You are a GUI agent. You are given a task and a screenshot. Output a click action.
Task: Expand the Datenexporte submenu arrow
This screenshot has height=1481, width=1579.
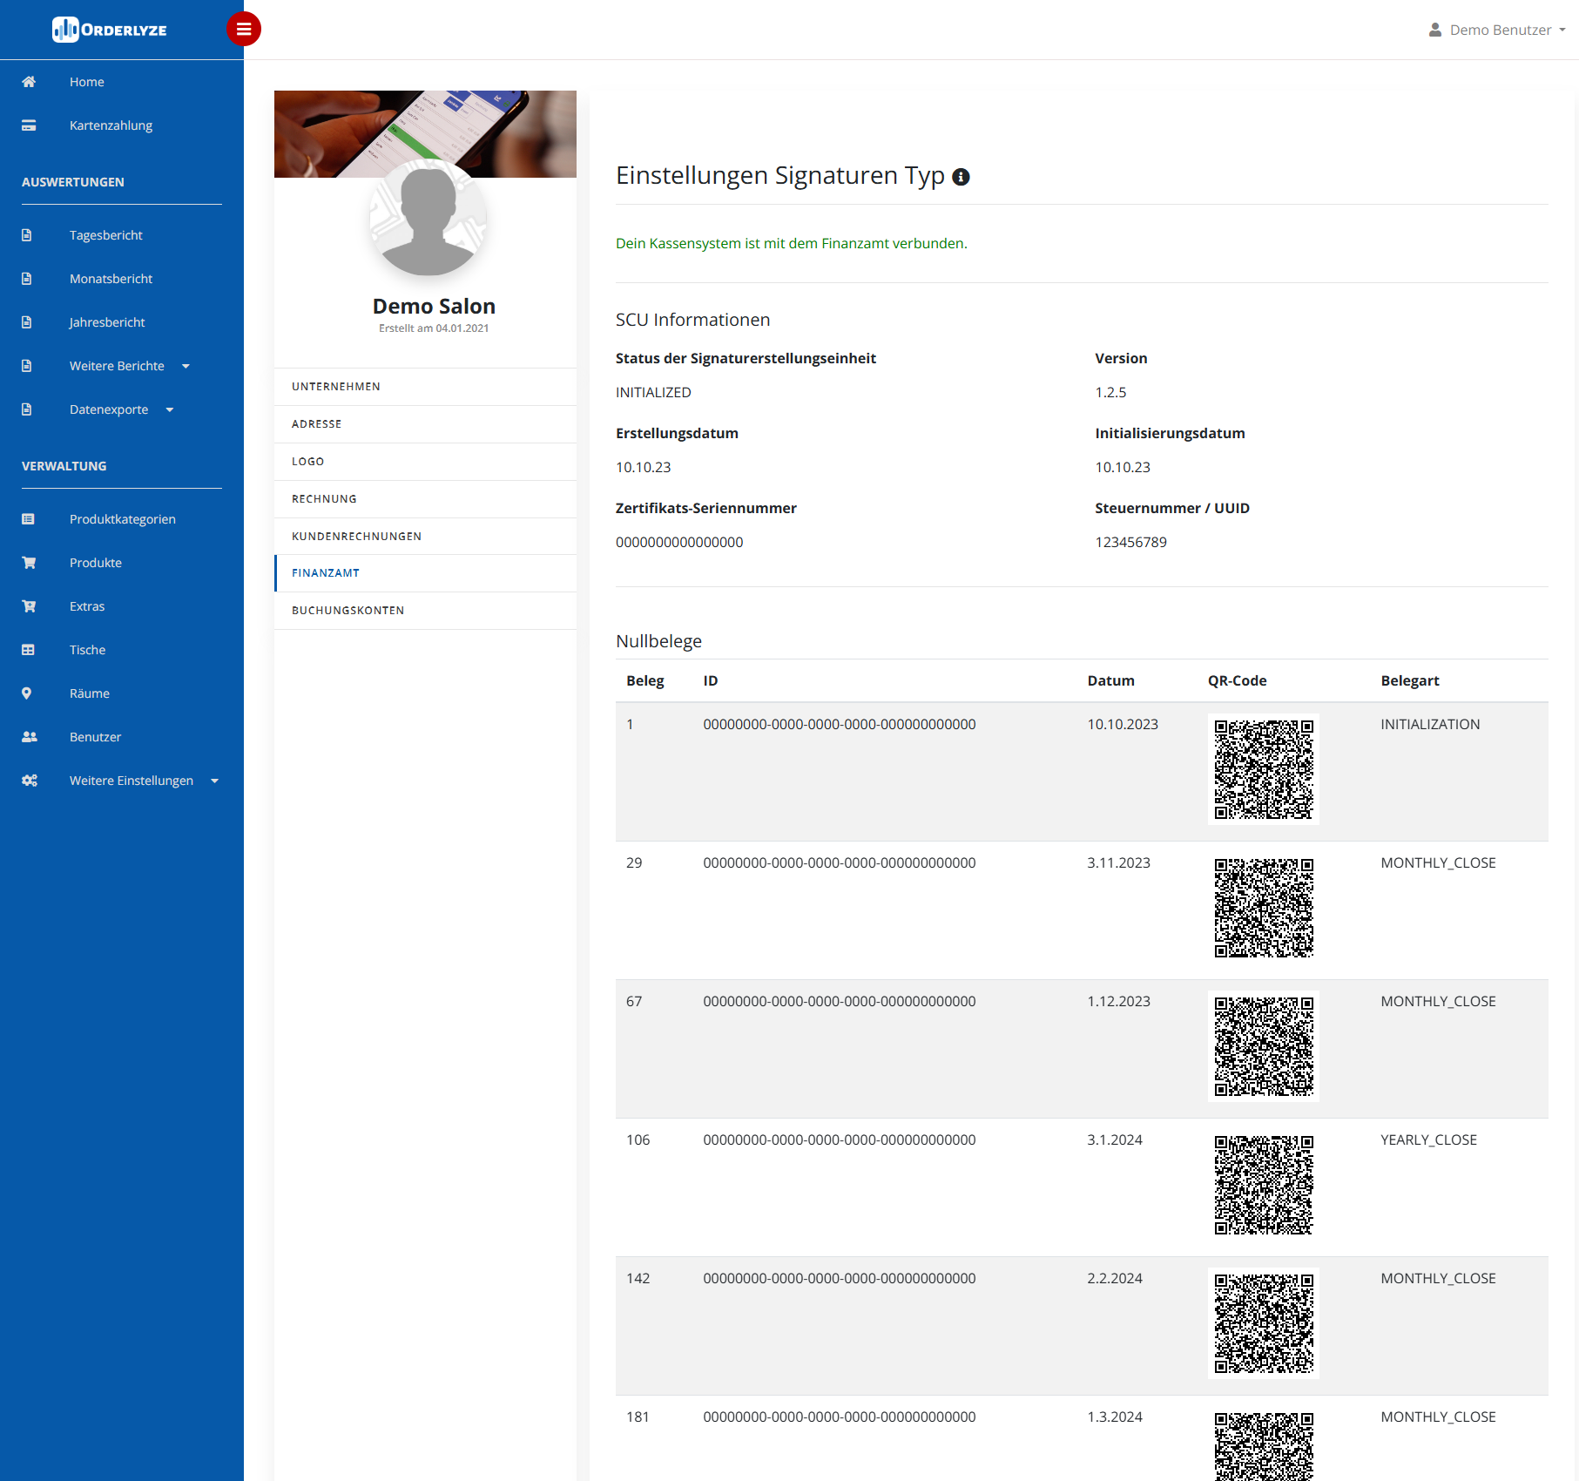pos(170,409)
